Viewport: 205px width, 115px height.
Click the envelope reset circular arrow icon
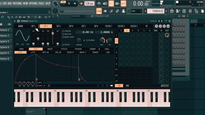49,86
